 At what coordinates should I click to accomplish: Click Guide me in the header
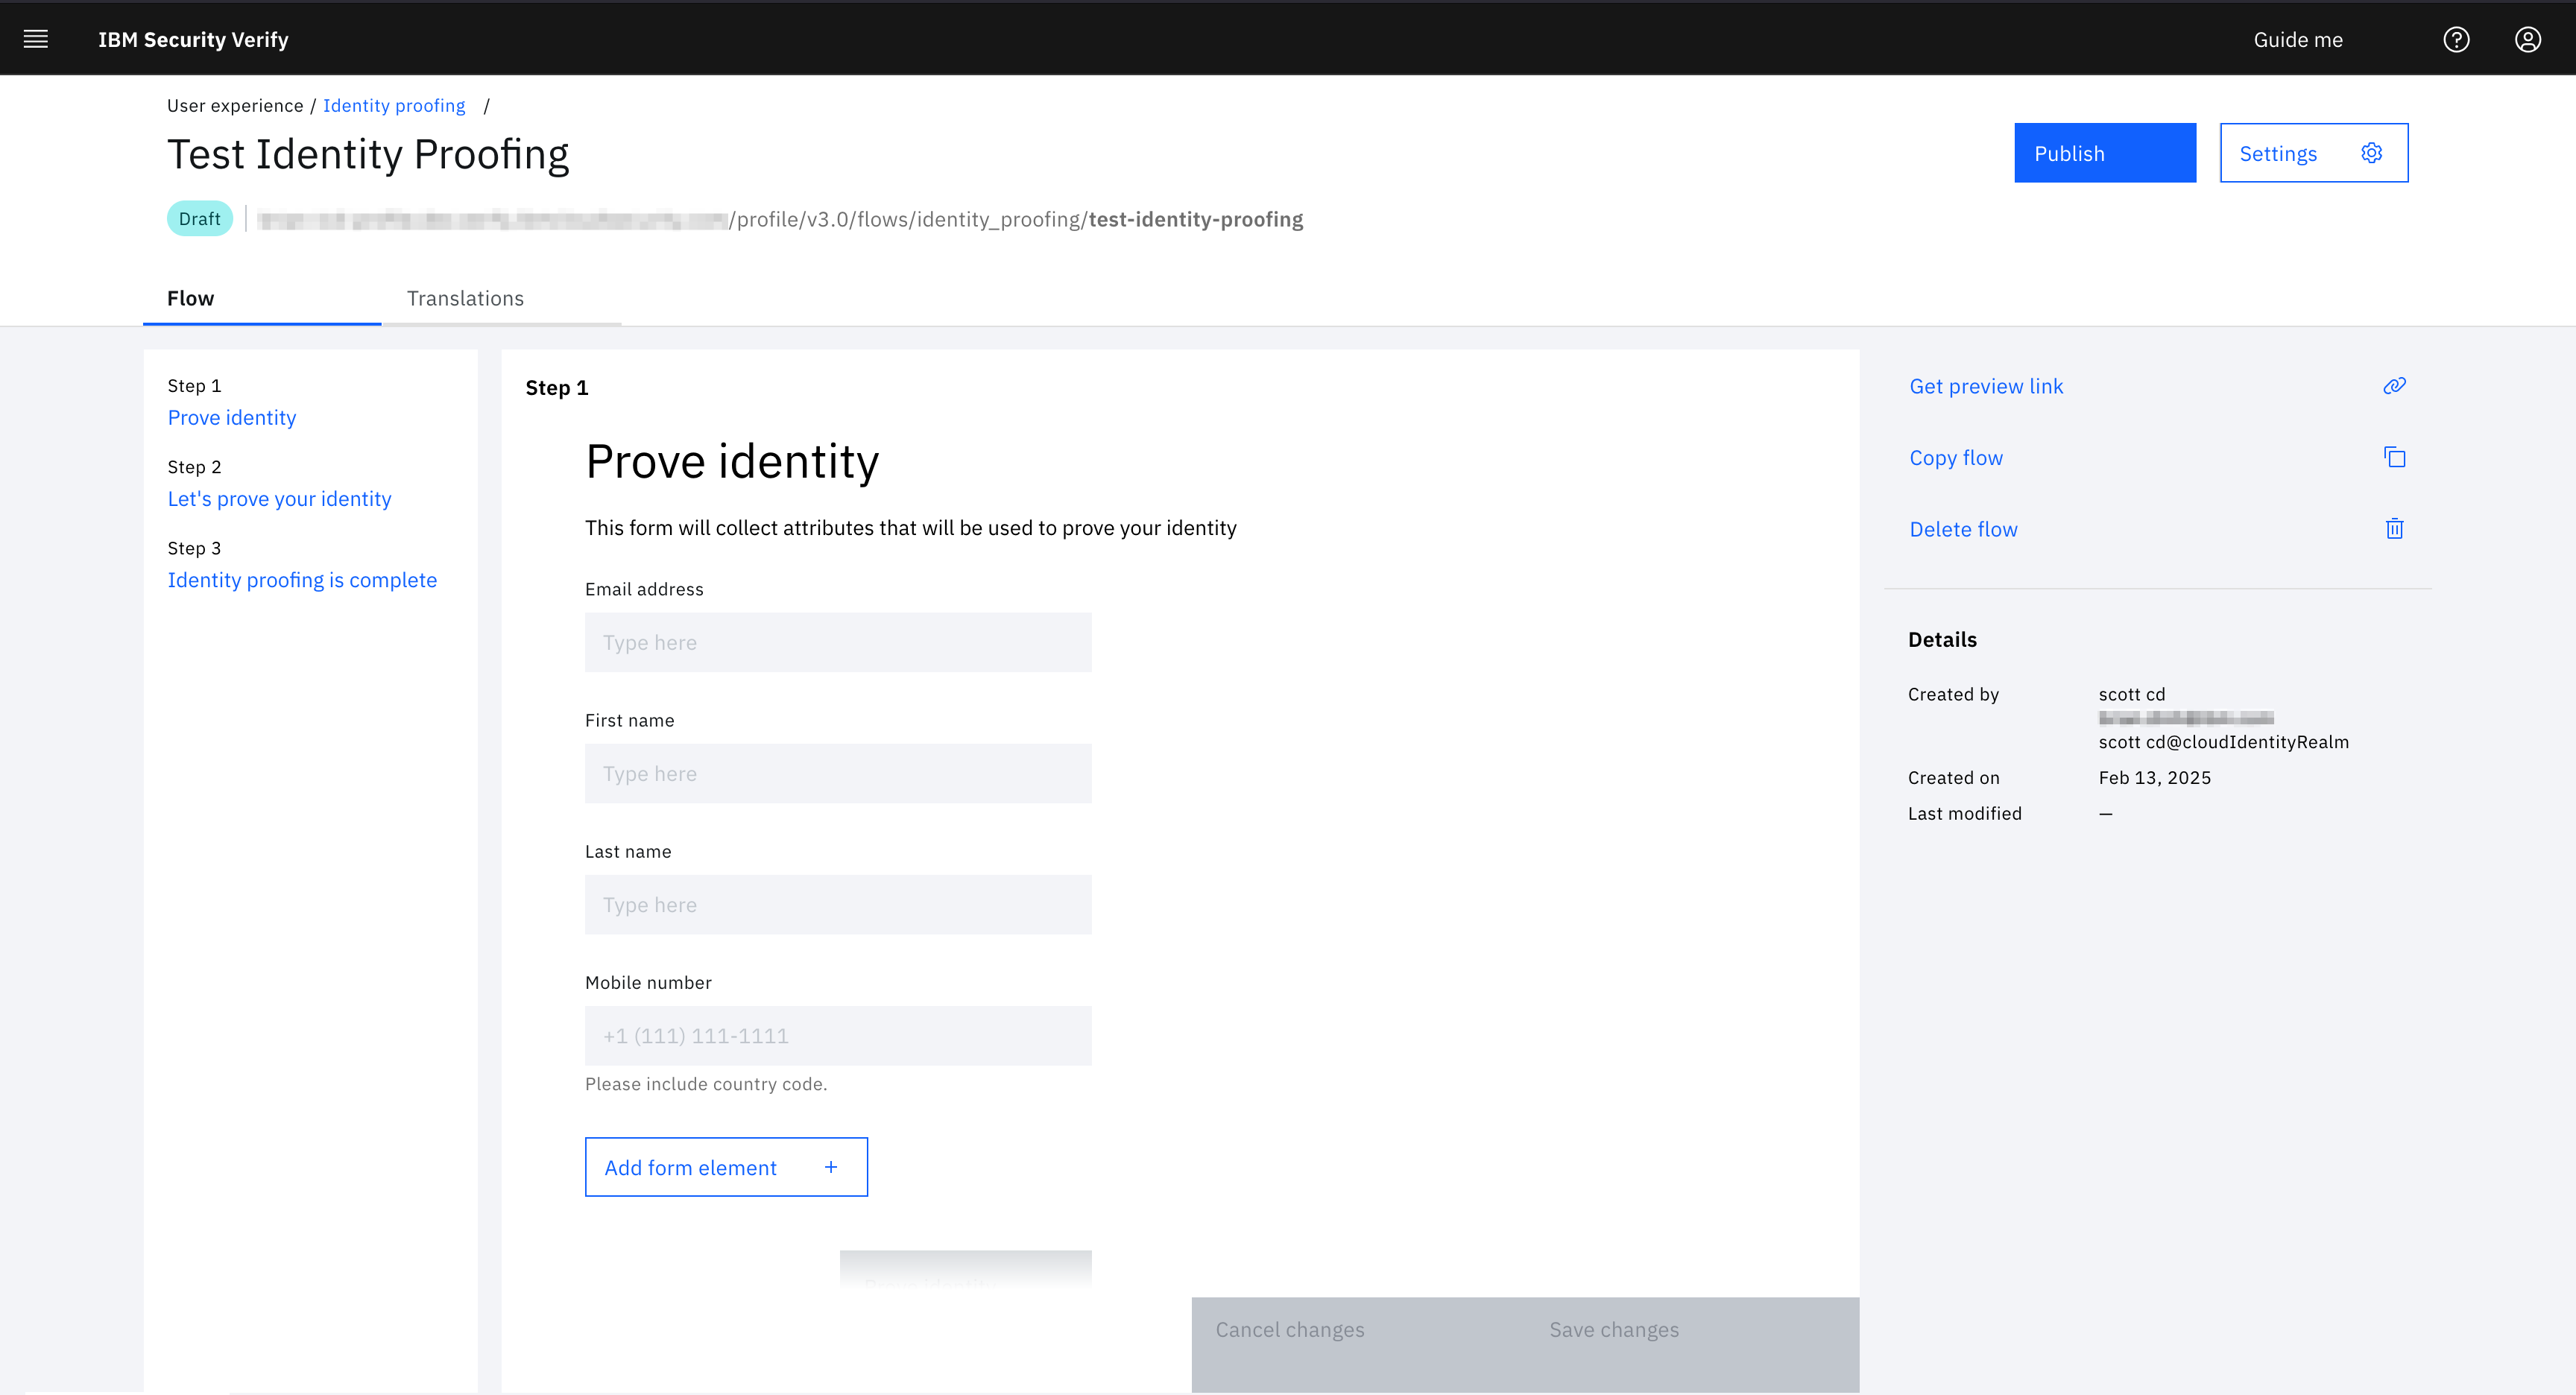[x=2297, y=40]
